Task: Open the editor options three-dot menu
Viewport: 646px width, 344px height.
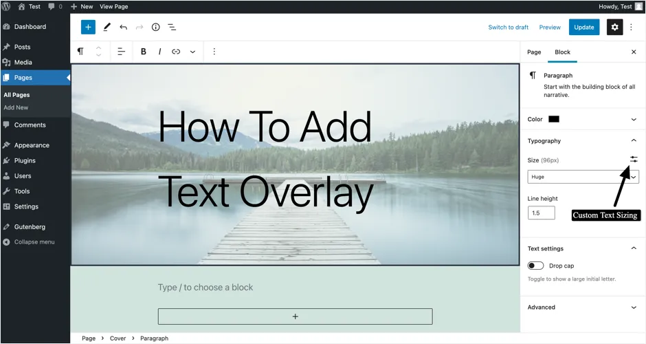Action: [631, 28]
